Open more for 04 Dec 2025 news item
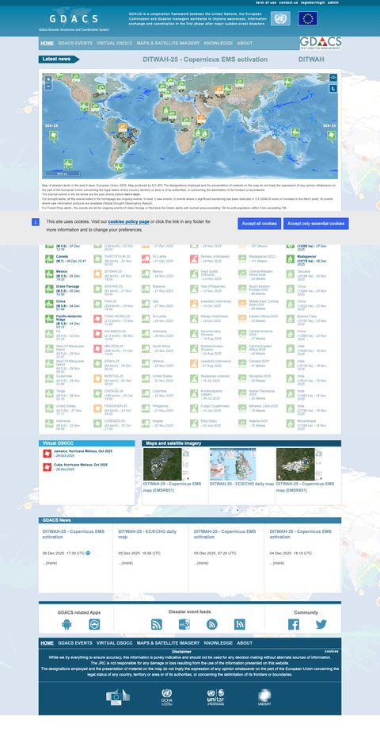 [x=277, y=563]
